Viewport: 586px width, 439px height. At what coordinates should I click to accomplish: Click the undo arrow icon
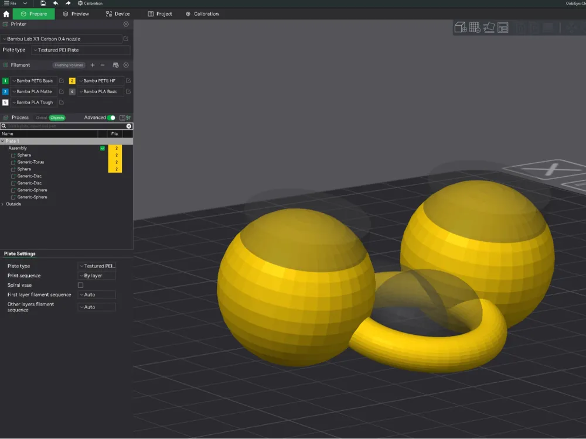[56, 3]
